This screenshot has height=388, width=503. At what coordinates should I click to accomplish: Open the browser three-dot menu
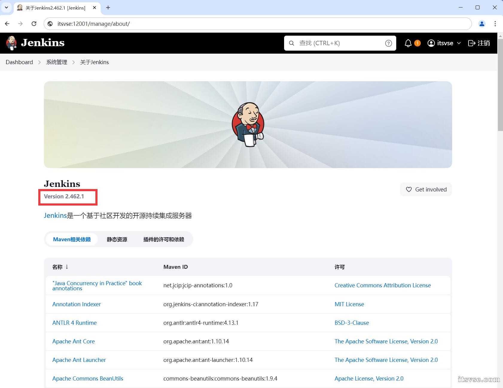point(495,24)
